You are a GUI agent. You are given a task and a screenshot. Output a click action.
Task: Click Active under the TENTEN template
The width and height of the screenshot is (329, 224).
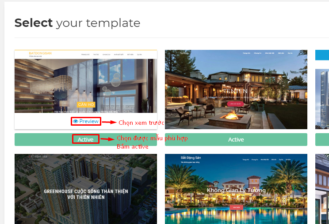[x=236, y=139]
